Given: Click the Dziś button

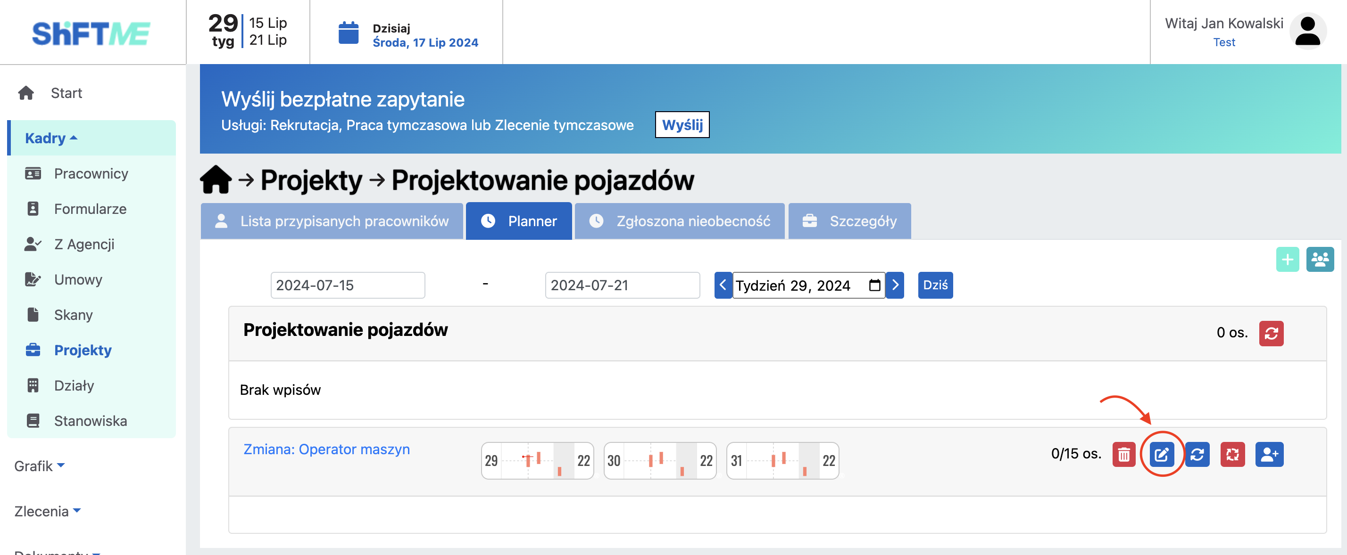Looking at the screenshot, I should click(x=935, y=285).
